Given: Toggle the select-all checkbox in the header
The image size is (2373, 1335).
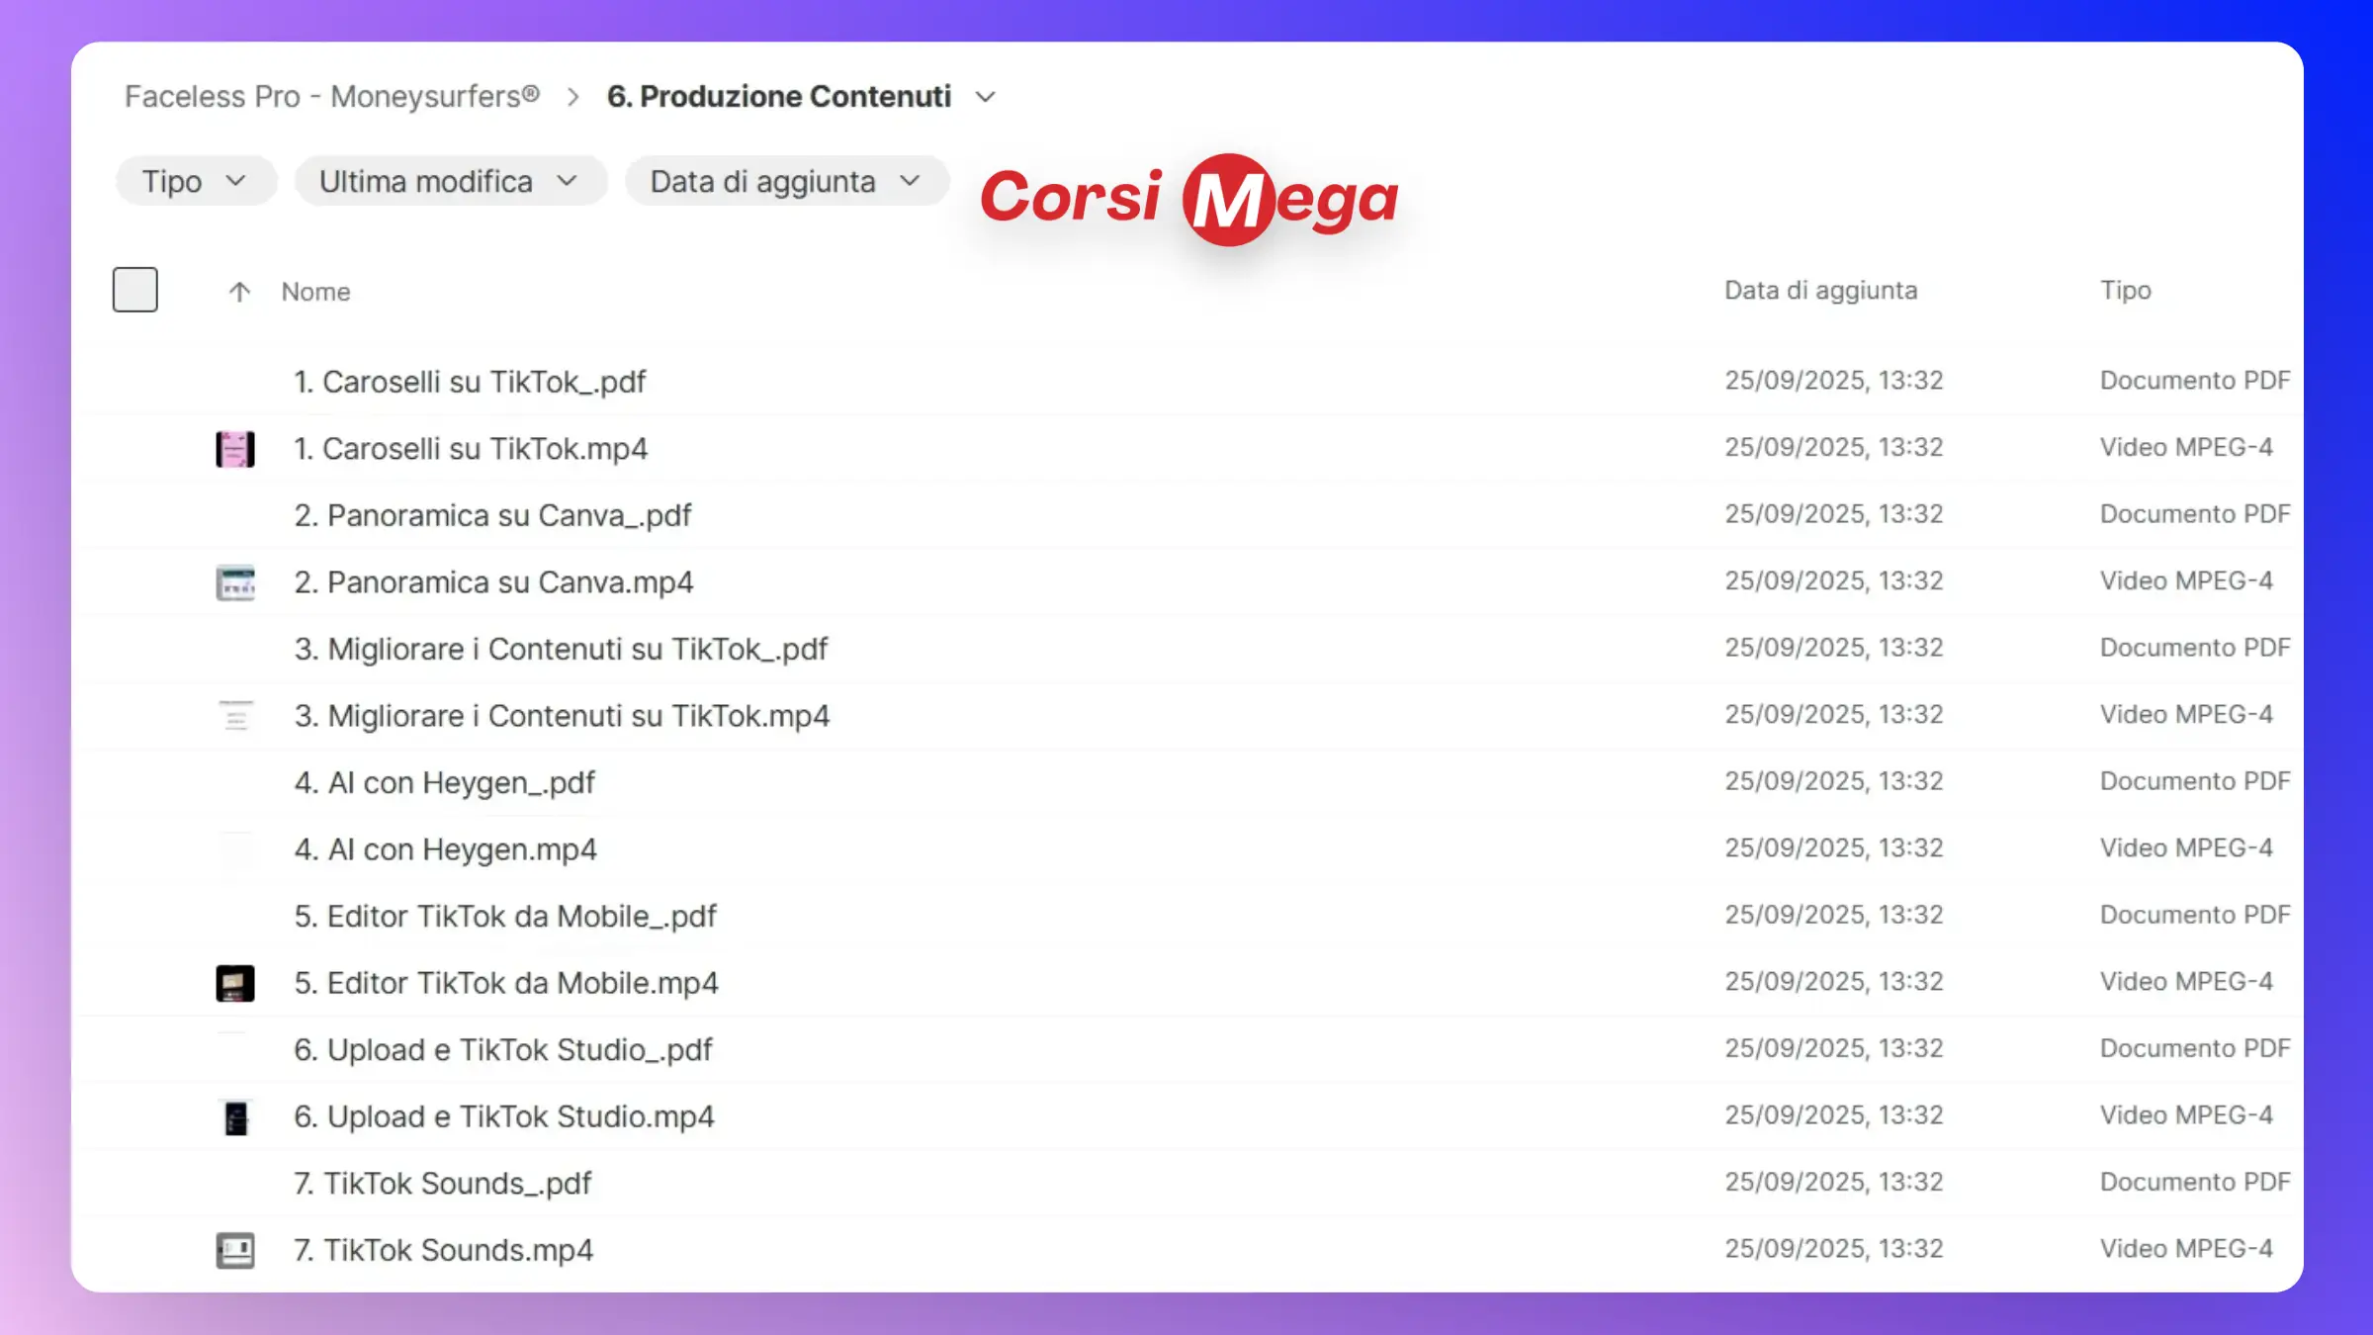Looking at the screenshot, I should (135, 290).
